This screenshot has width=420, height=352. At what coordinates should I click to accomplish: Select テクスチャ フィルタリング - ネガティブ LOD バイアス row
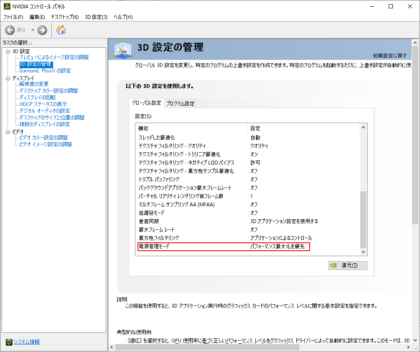pos(248,162)
